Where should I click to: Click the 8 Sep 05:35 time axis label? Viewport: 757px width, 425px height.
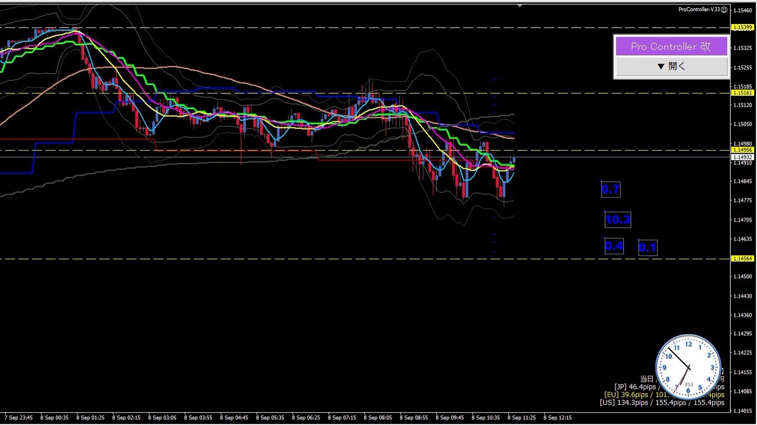click(270, 418)
